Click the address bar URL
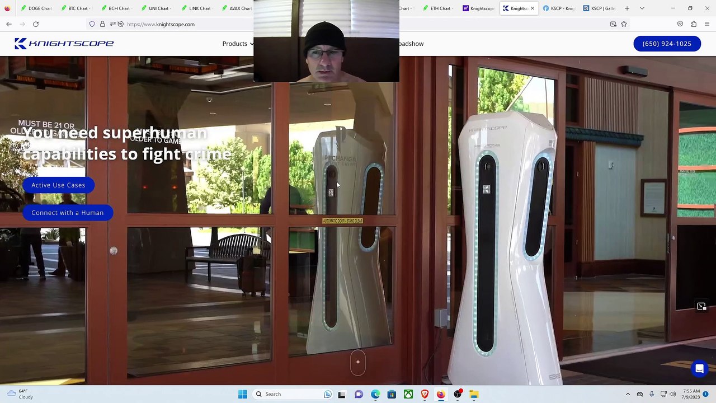Image resolution: width=716 pixels, height=403 pixels. pyautogui.click(x=161, y=24)
